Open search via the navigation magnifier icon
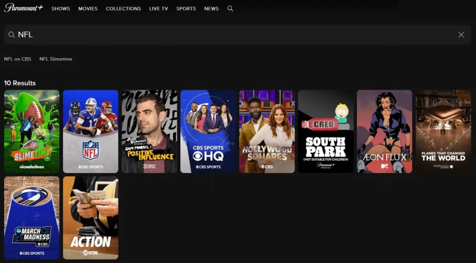Screen dimensions: 476x263 (230, 9)
